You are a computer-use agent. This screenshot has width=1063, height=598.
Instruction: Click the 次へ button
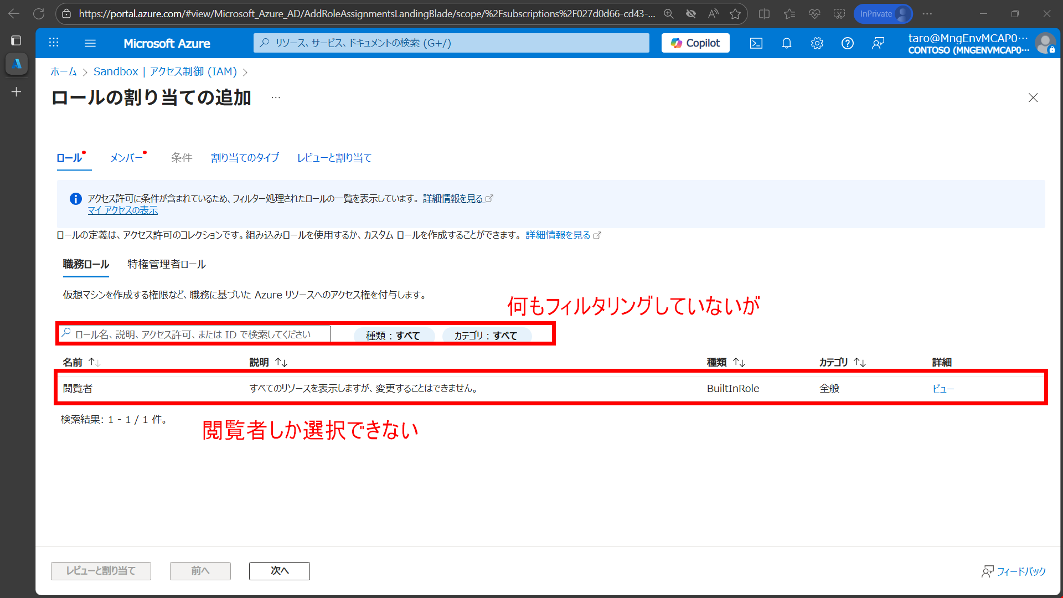[279, 570]
